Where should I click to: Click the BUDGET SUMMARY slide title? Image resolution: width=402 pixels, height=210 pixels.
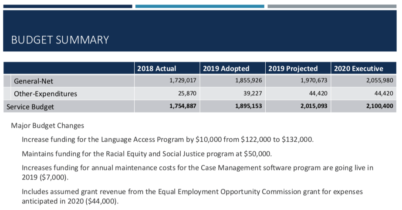click(x=60, y=40)
